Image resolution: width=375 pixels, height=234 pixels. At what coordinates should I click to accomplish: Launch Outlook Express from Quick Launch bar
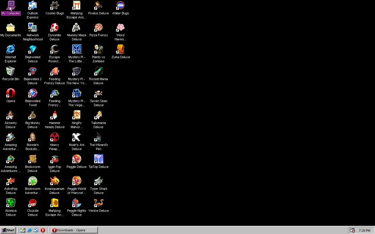(36, 230)
